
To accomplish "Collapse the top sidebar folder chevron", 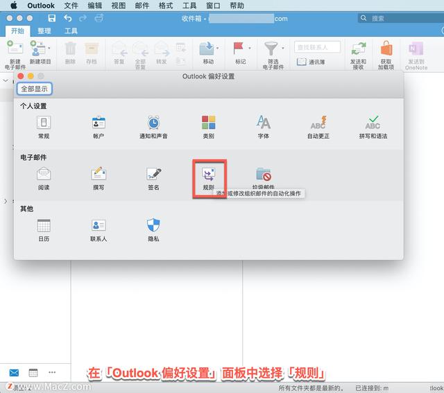I will coord(6,80).
